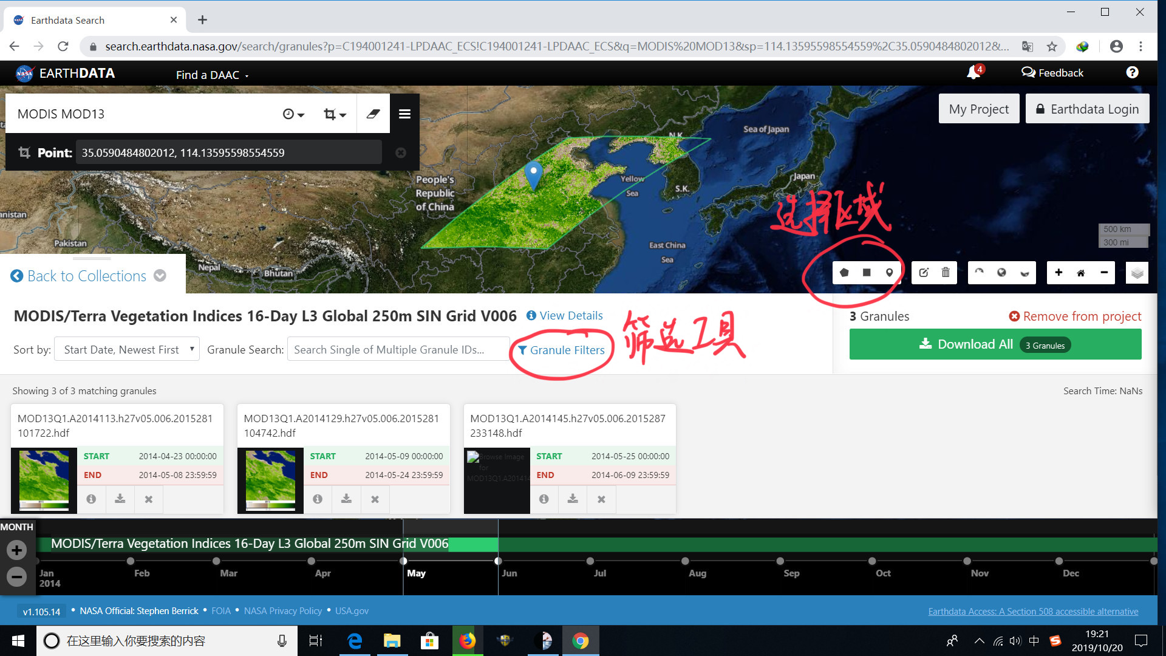This screenshot has width=1166, height=656.
Task: Open the map layers selector
Action: [1137, 273]
